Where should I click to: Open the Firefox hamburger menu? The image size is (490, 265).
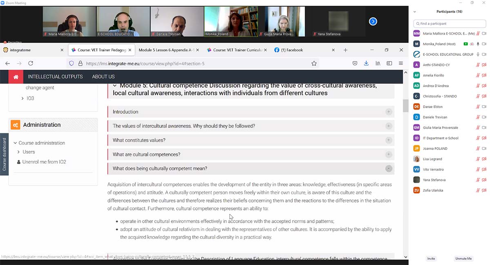(x=401, y=63)
